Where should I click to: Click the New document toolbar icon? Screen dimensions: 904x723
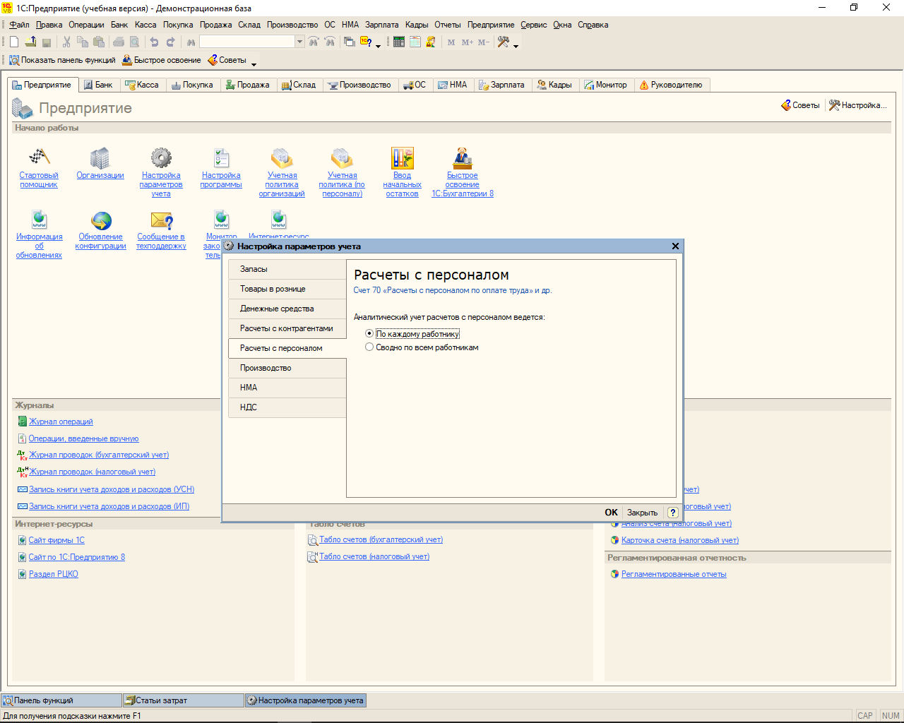pos(14,42)
